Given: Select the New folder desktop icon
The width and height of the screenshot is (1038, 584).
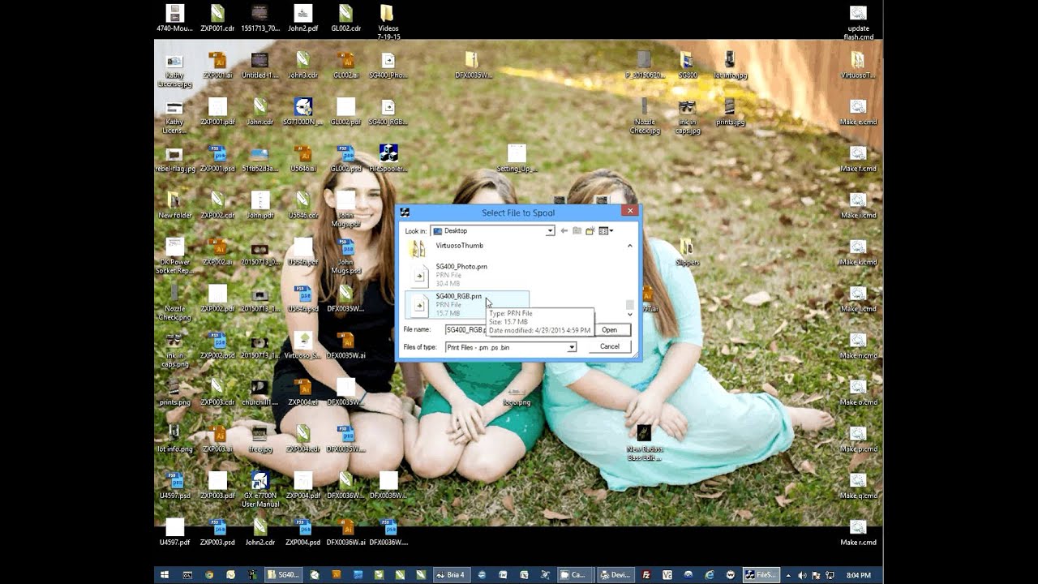Looking at the screenshot, I should (174, 204).
